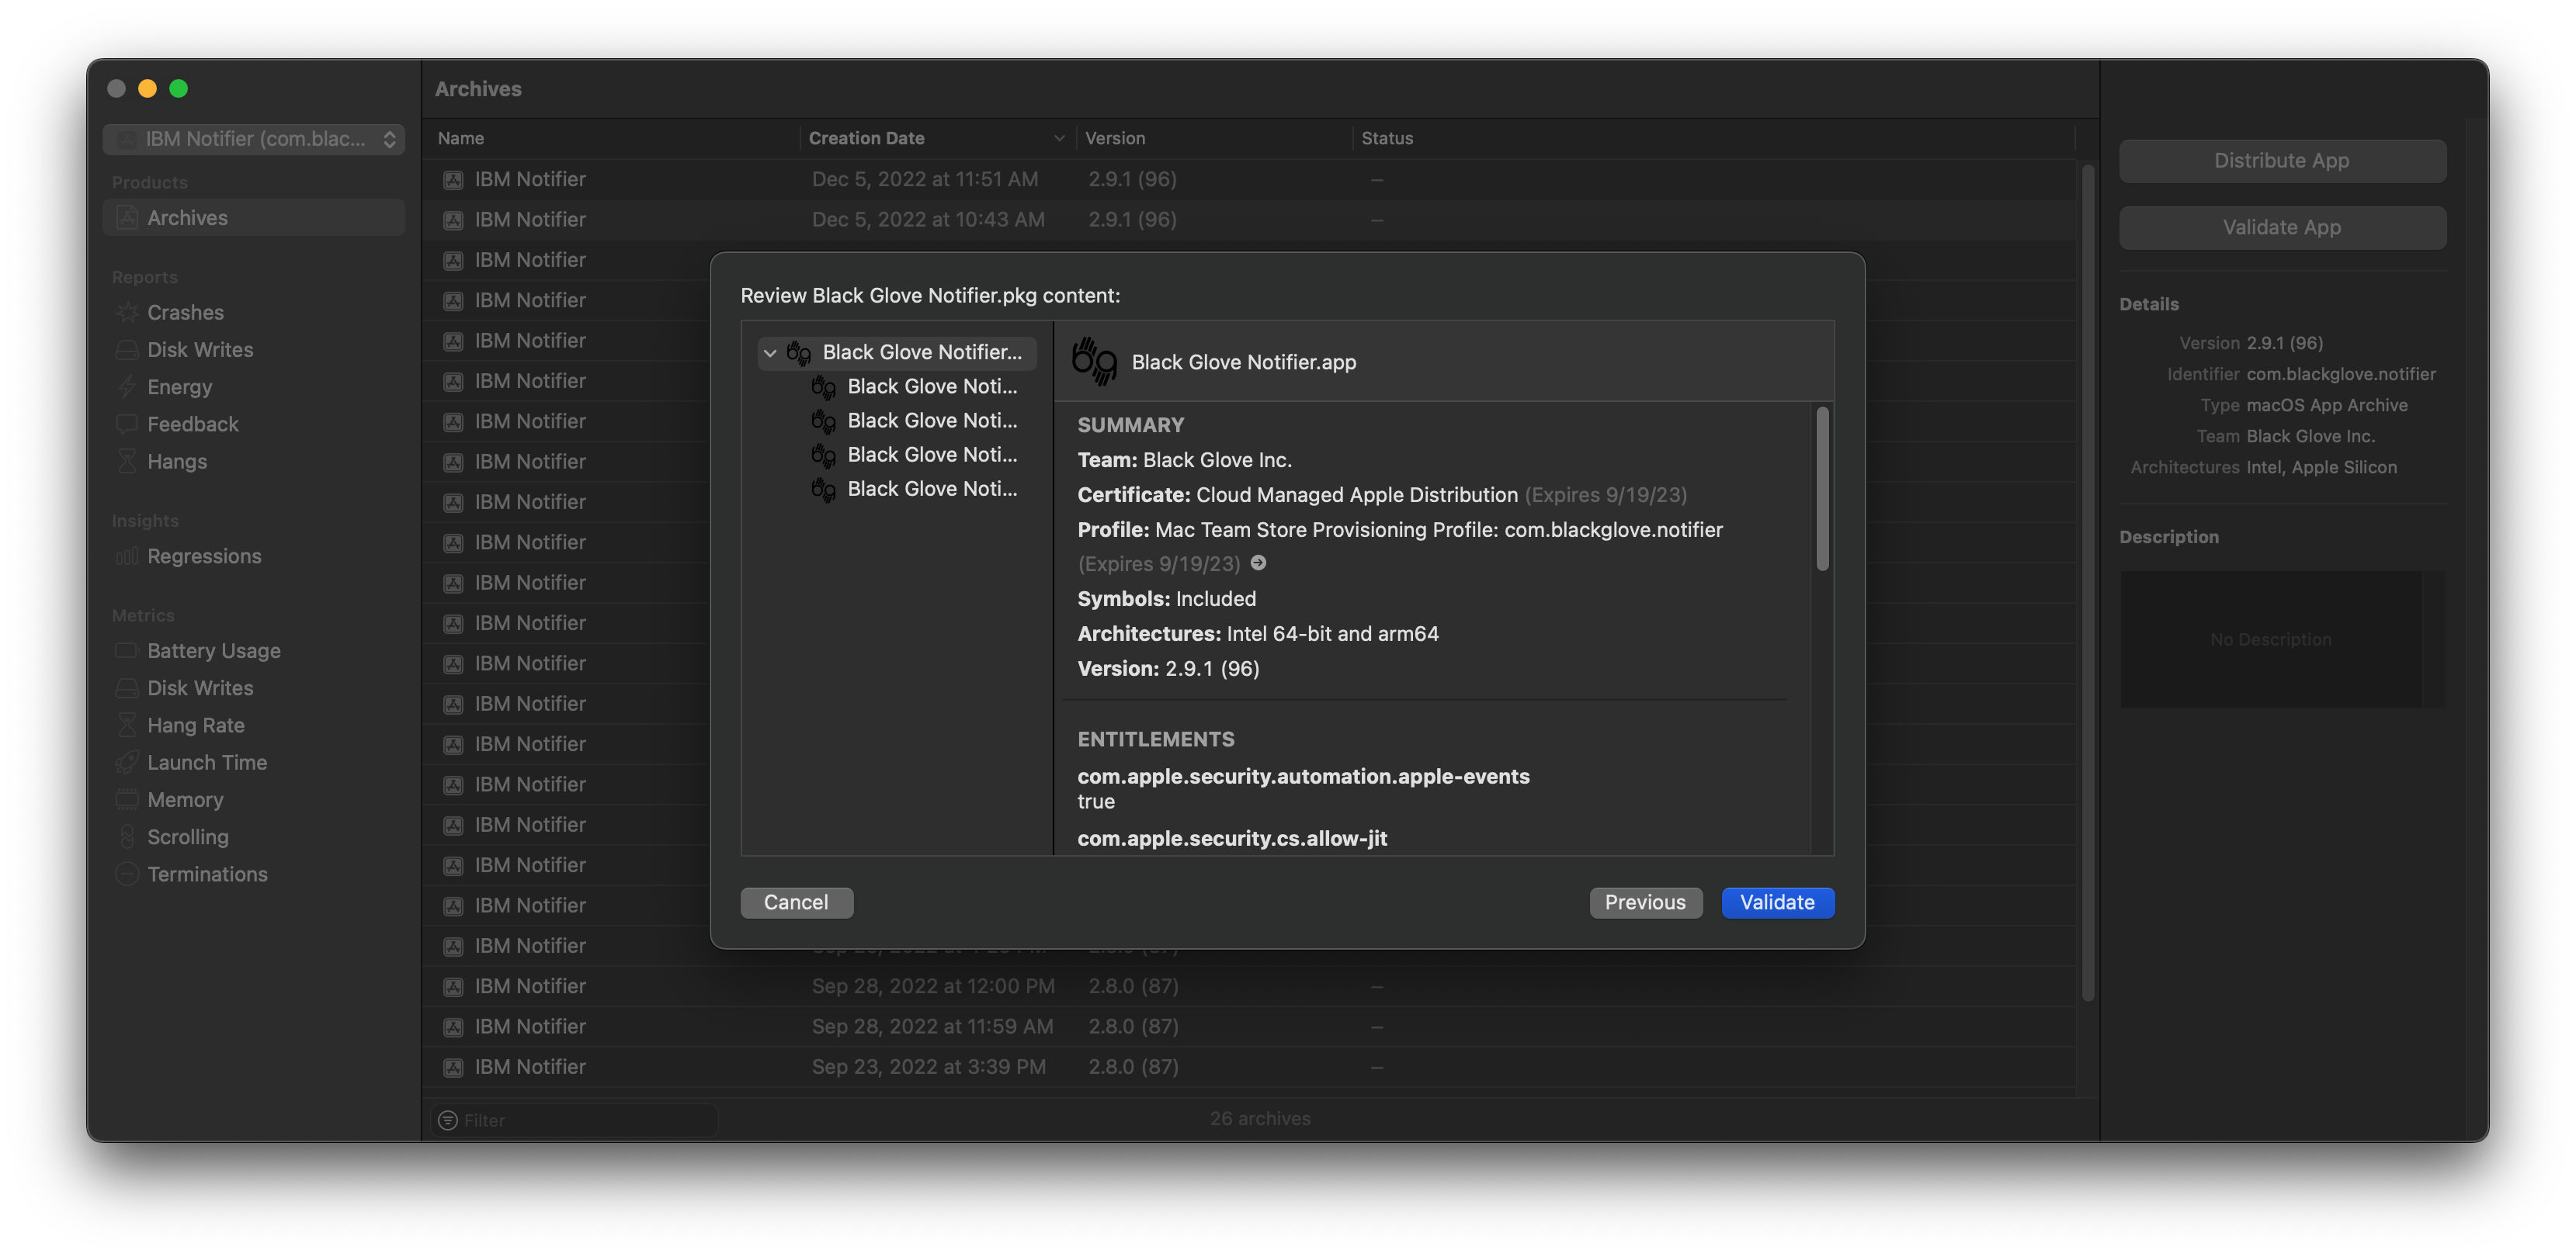
Task: Open Disk Writes under Metrics
Action: tap(200, 688)
